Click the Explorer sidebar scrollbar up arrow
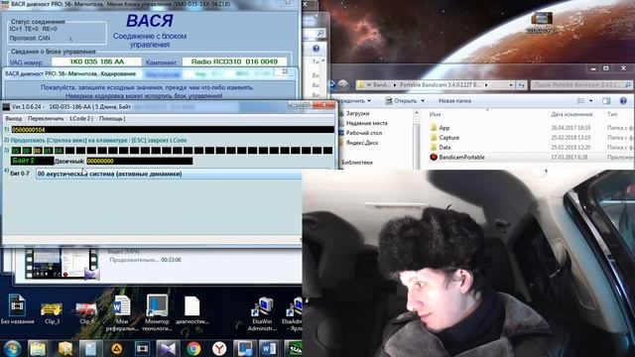The image size is (635, 357). pos(417,114)
